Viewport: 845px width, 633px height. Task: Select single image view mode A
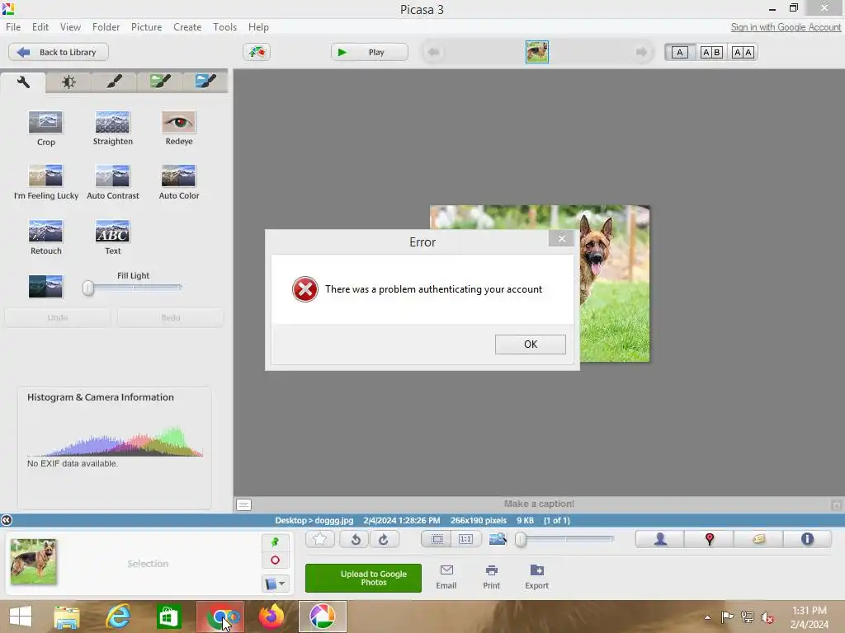click(680, 52)
